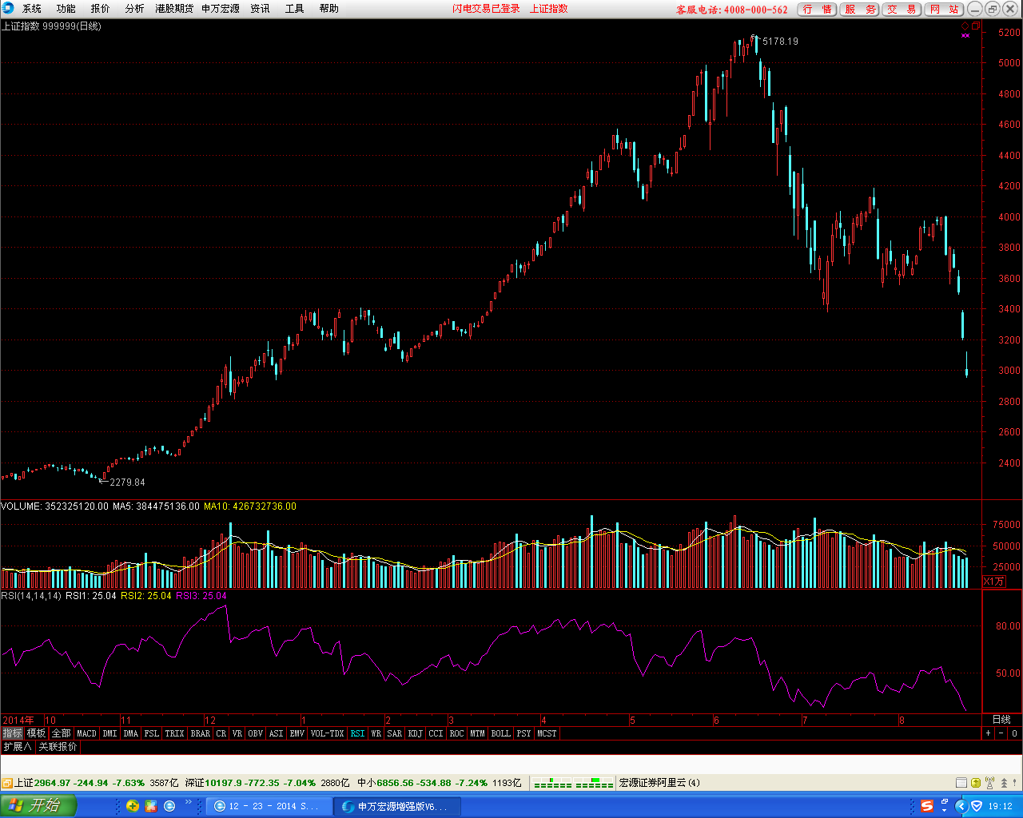This screenshot has height=818, width=1023.
Task: Switch indicator to WR
Action: click(x=376, y=733)
